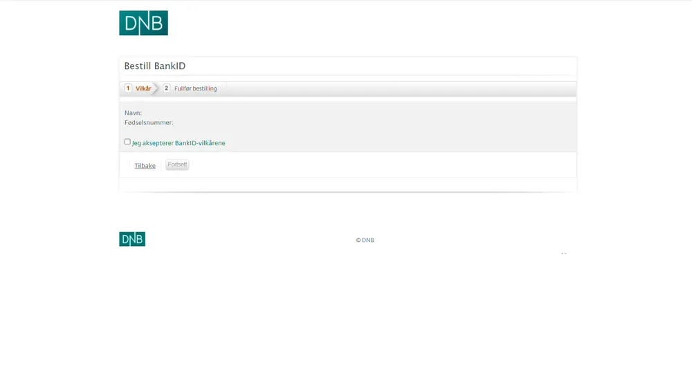Click the arrow separator after Vilkår step
692x389 pixels.
[x=156, y=88]
